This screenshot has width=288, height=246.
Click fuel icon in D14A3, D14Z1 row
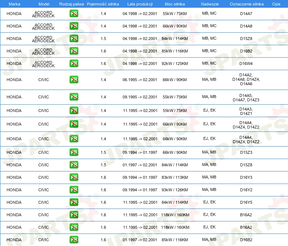(74, 111)
